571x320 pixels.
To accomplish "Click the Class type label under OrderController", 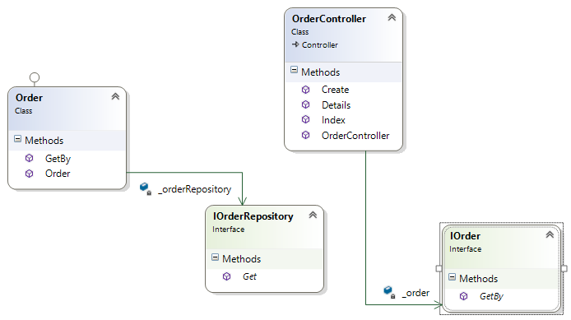I will coord(299,32).
